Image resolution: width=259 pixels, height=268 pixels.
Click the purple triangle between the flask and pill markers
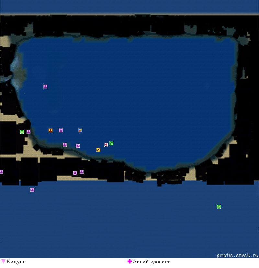click(x=61, y=130)
